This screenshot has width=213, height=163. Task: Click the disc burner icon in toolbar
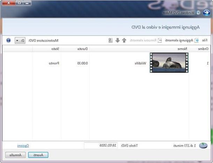(x=110, y=40)
